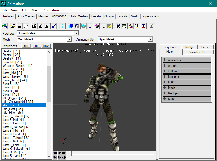Image resolution: width=217 pixels, height=161 pixels.
Task: Jump to first animation frame
Action: tap(55, 157)
